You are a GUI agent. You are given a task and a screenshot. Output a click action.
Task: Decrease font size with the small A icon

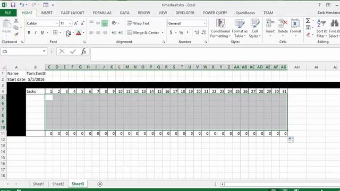tap(83, 23)
